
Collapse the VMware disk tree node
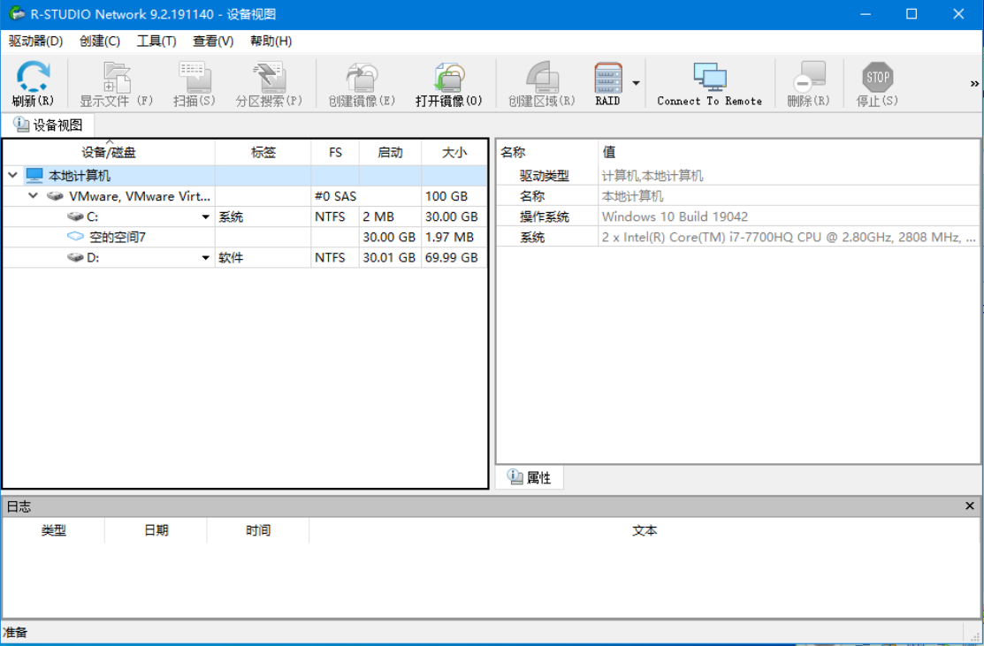pos(34,196)
